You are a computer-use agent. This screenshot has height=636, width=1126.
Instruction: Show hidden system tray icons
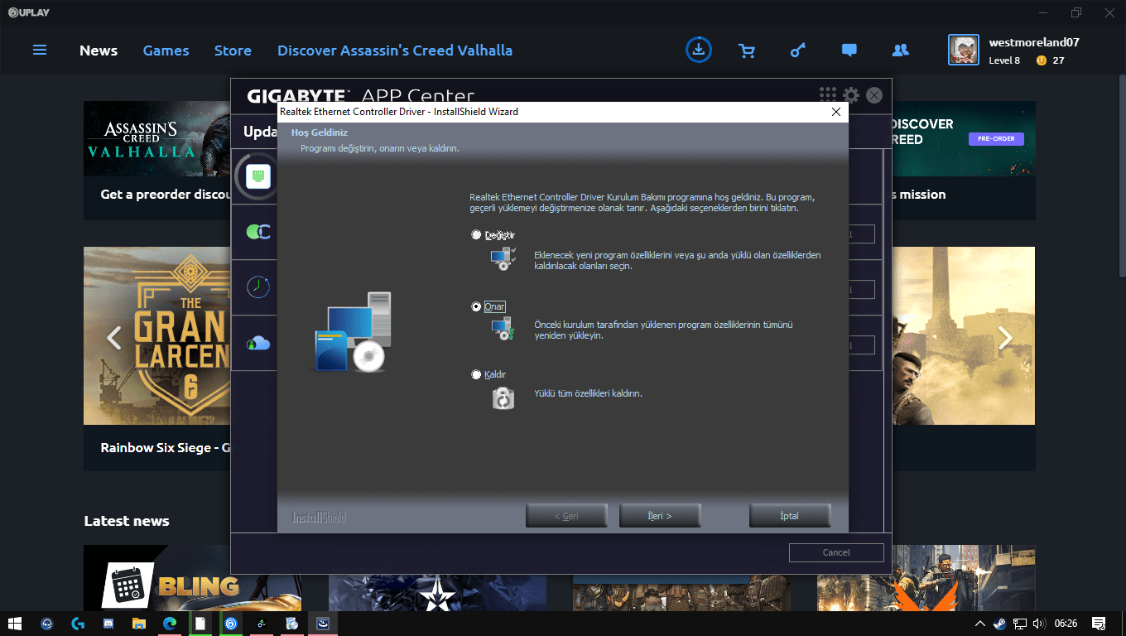coord(980,623)
